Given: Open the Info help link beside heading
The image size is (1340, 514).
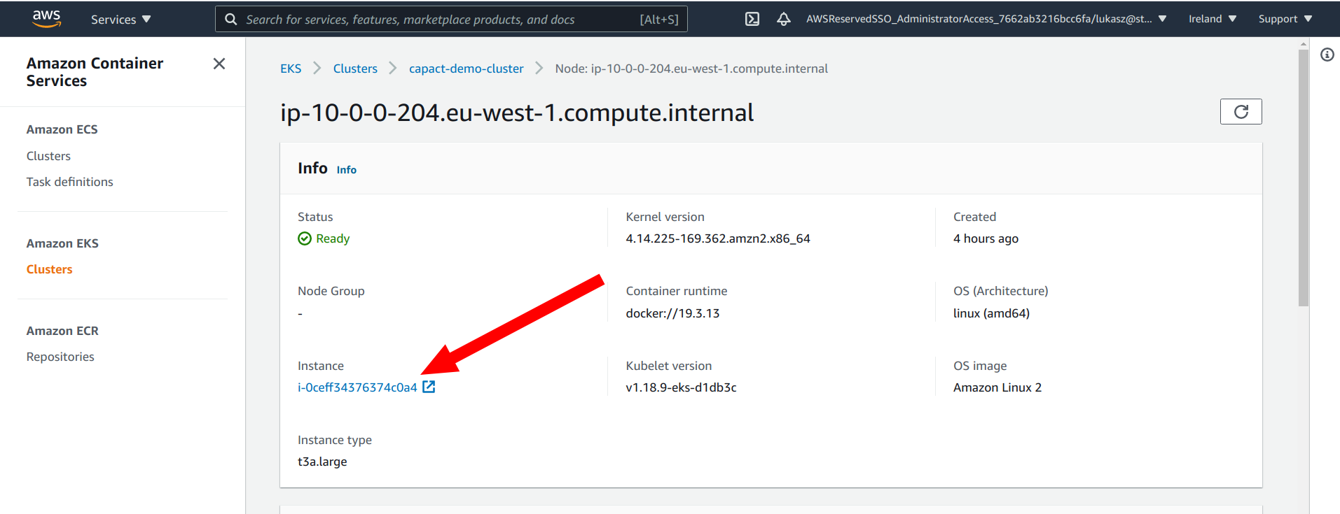Looking at the screenshot, I should [346, 170].
